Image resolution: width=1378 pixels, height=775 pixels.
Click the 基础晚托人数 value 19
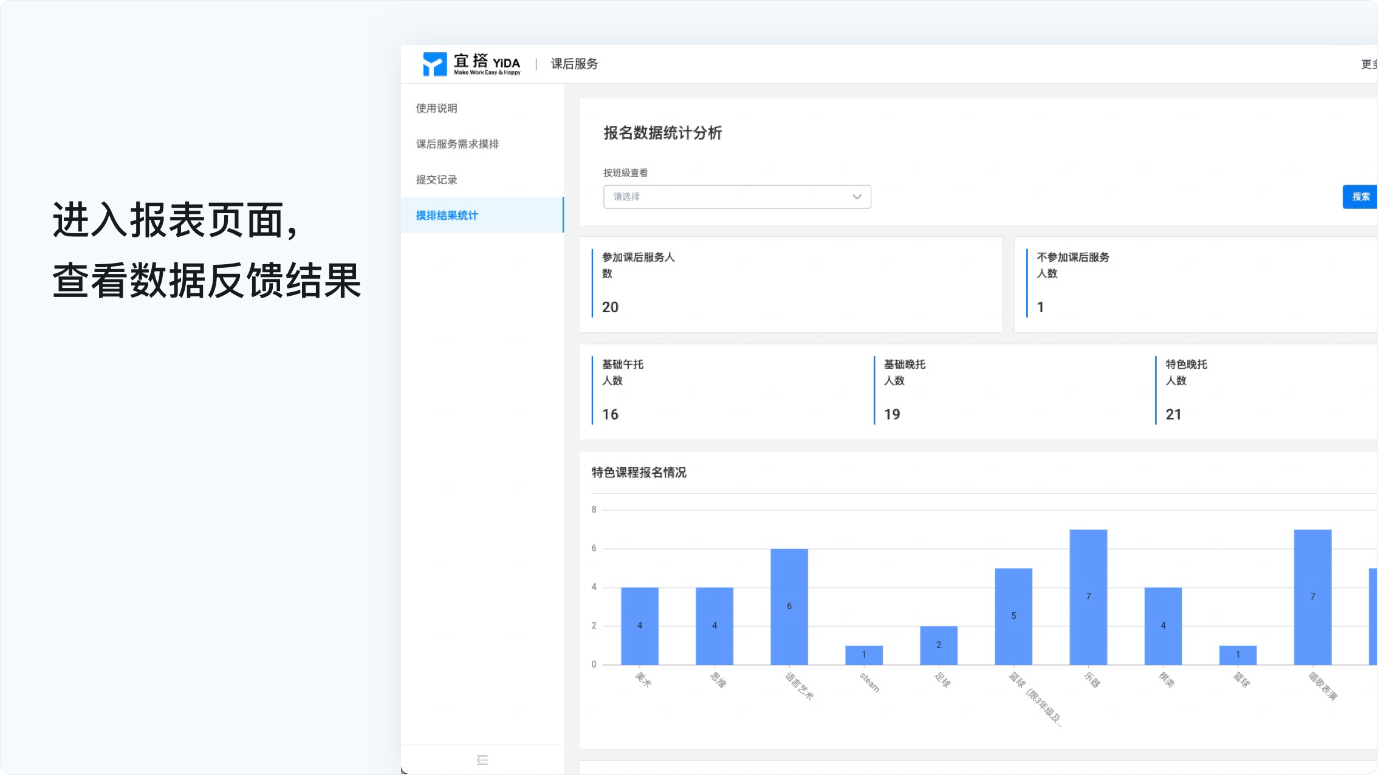click(x=892, y=414)
